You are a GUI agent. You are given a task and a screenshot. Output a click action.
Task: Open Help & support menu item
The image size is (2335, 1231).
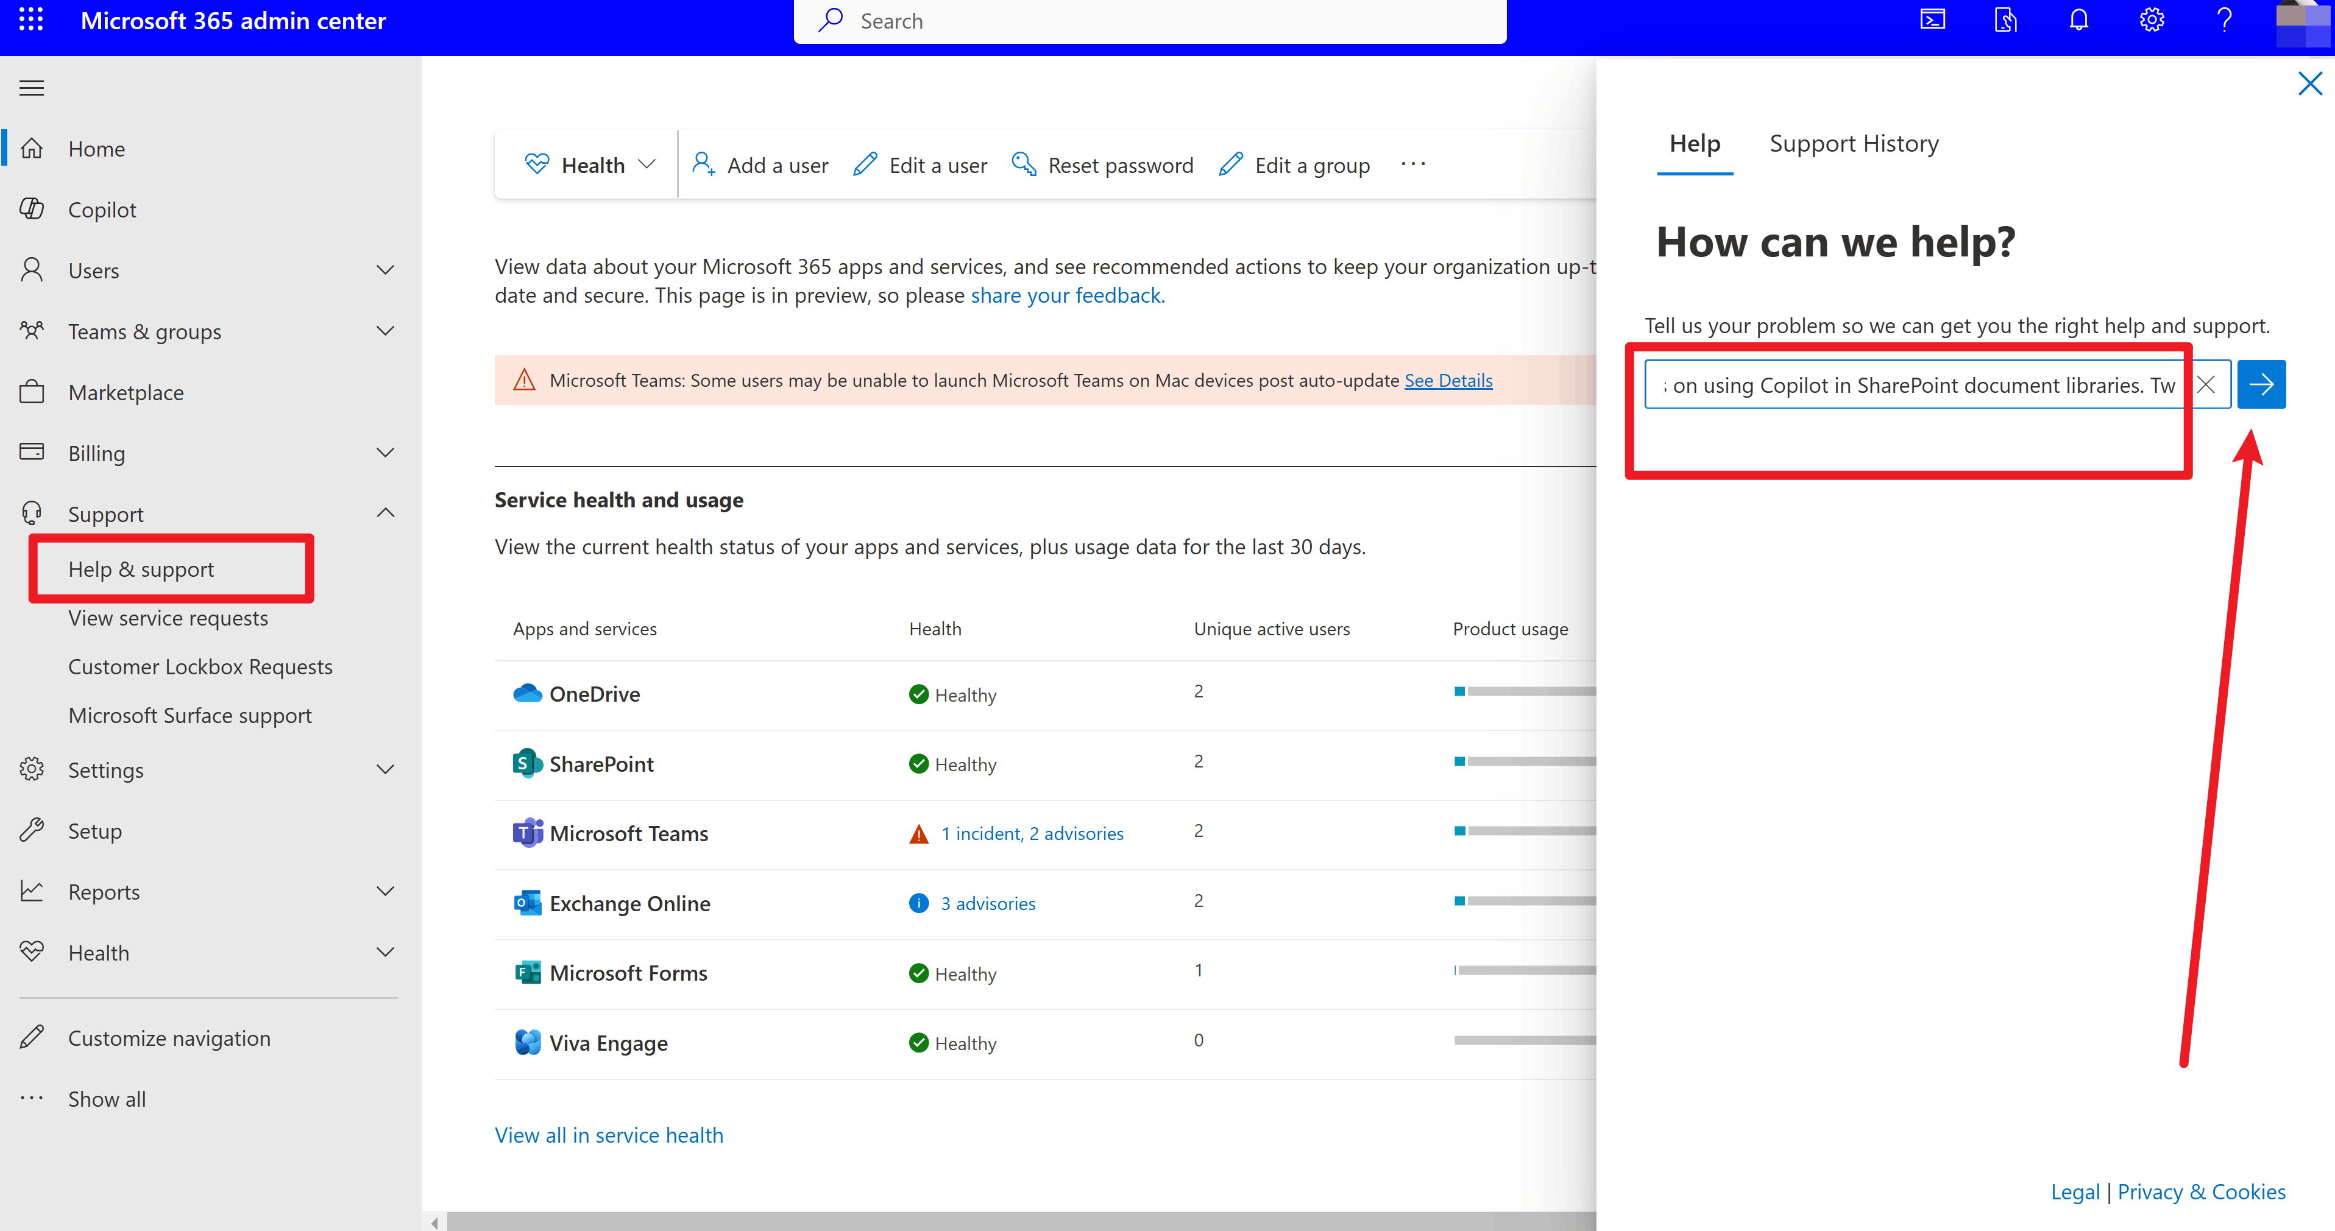click(141, 569)
